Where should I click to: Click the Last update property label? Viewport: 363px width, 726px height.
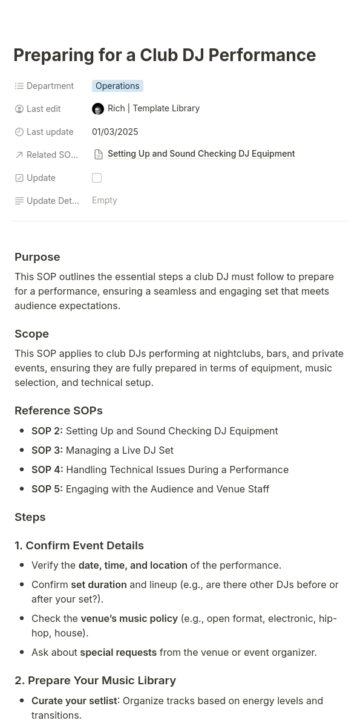(x=50, y=132)
